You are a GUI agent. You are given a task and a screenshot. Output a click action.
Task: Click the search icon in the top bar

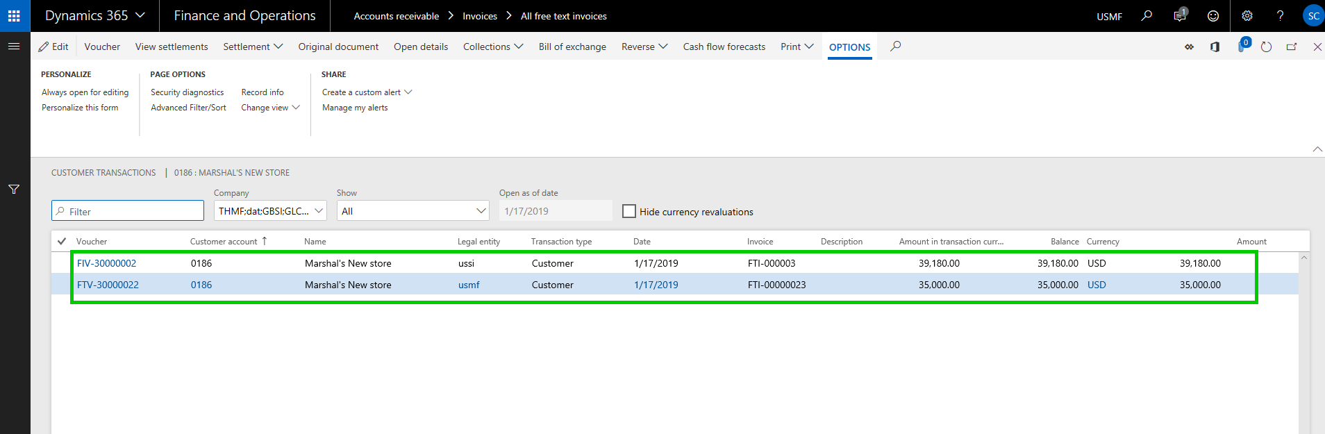[x=1147, y=15]
